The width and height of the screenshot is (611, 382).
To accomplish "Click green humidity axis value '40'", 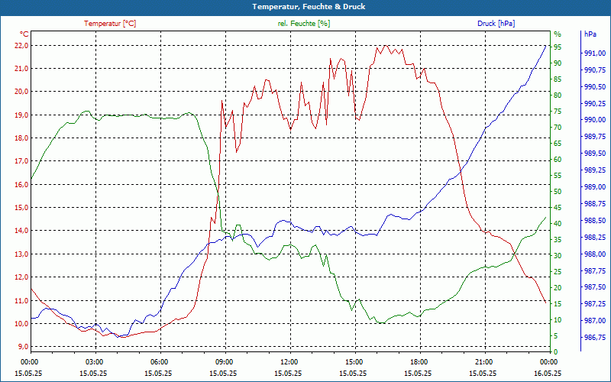I will tap(558, 224).
